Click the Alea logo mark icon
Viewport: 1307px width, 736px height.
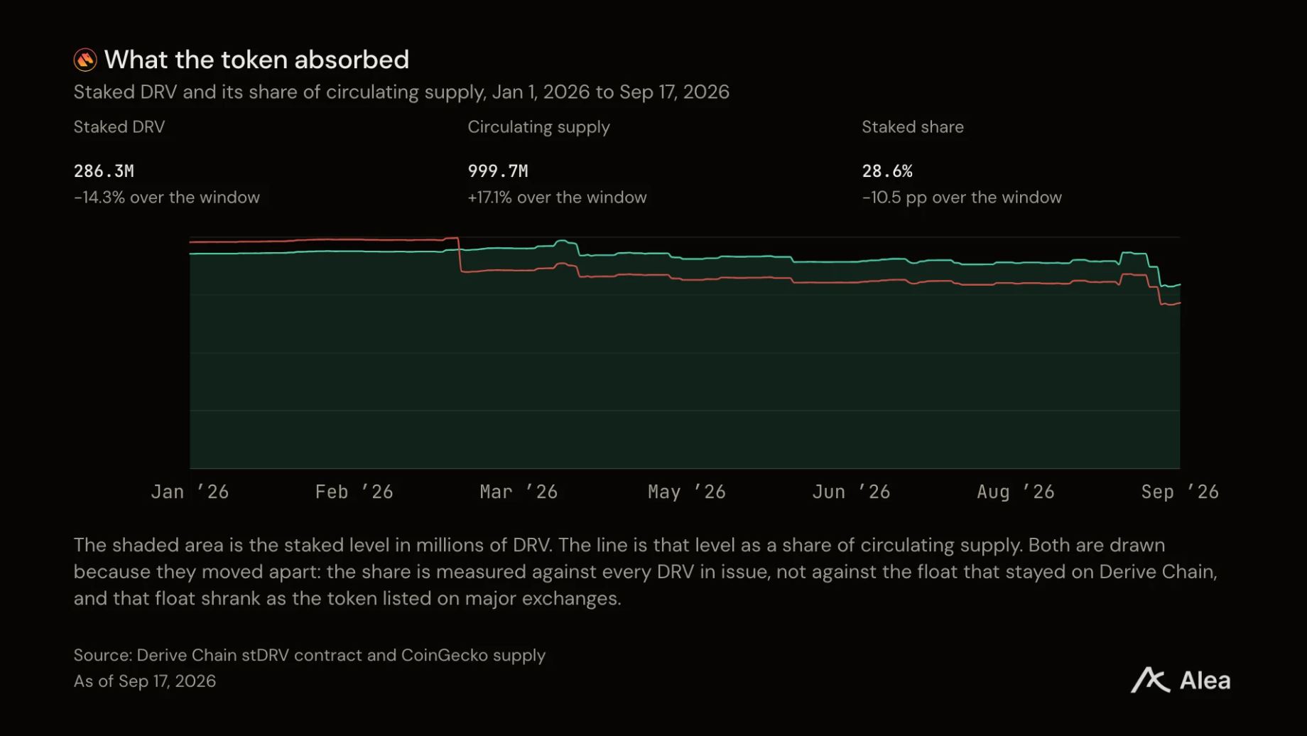pyautogui.click(x=1150, y=680)
